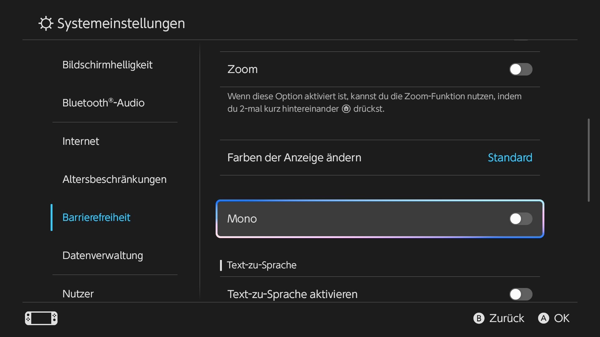
Task: Open Bluetooth-Audio settings category
Action: (x=103, y=103)
